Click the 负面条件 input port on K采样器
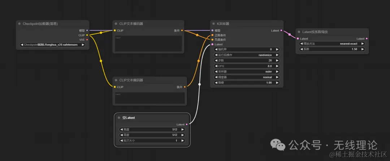The image size is (390, 161). click(212, 40)
